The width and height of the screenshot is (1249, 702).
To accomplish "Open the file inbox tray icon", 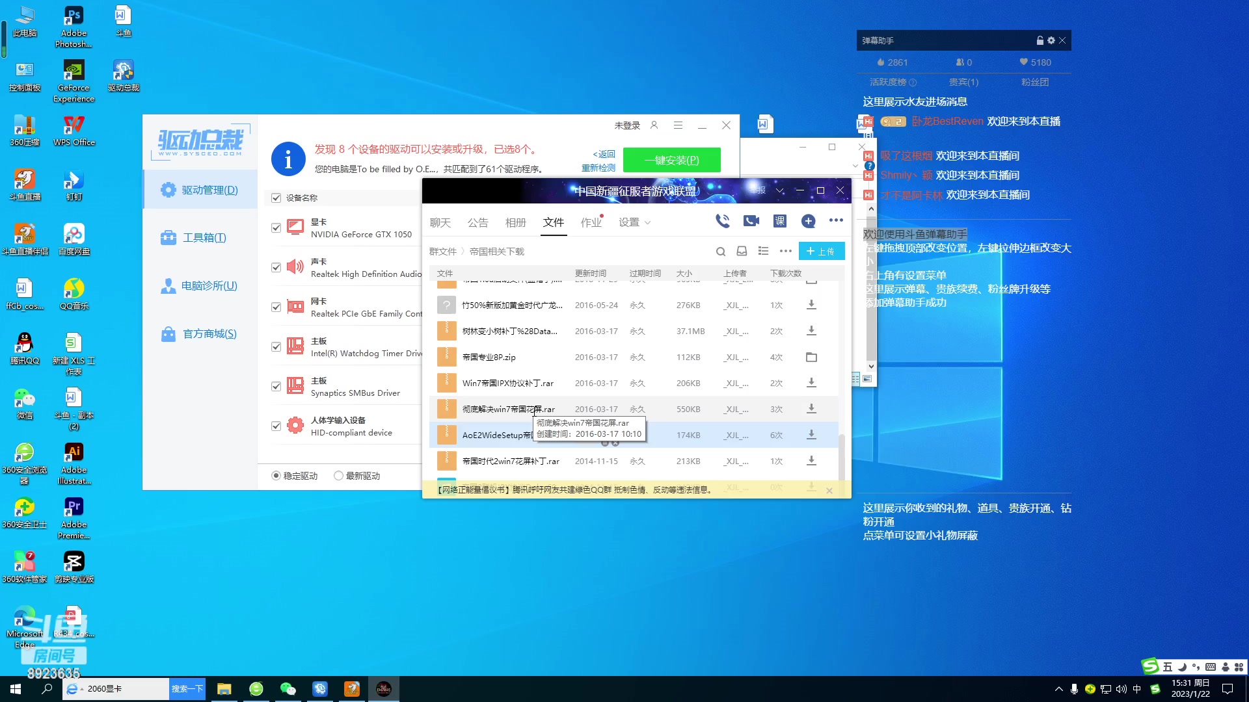I will tap(742, 251).
